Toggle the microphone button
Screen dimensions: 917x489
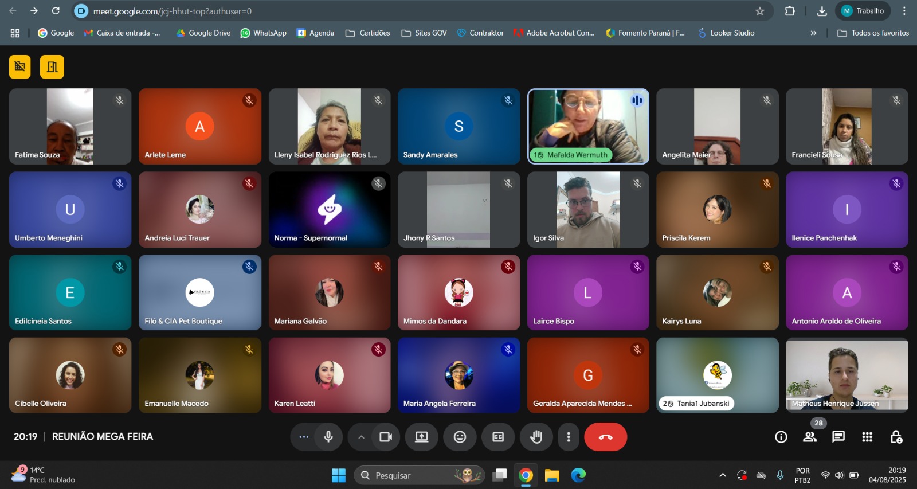(x=328, y=437)
